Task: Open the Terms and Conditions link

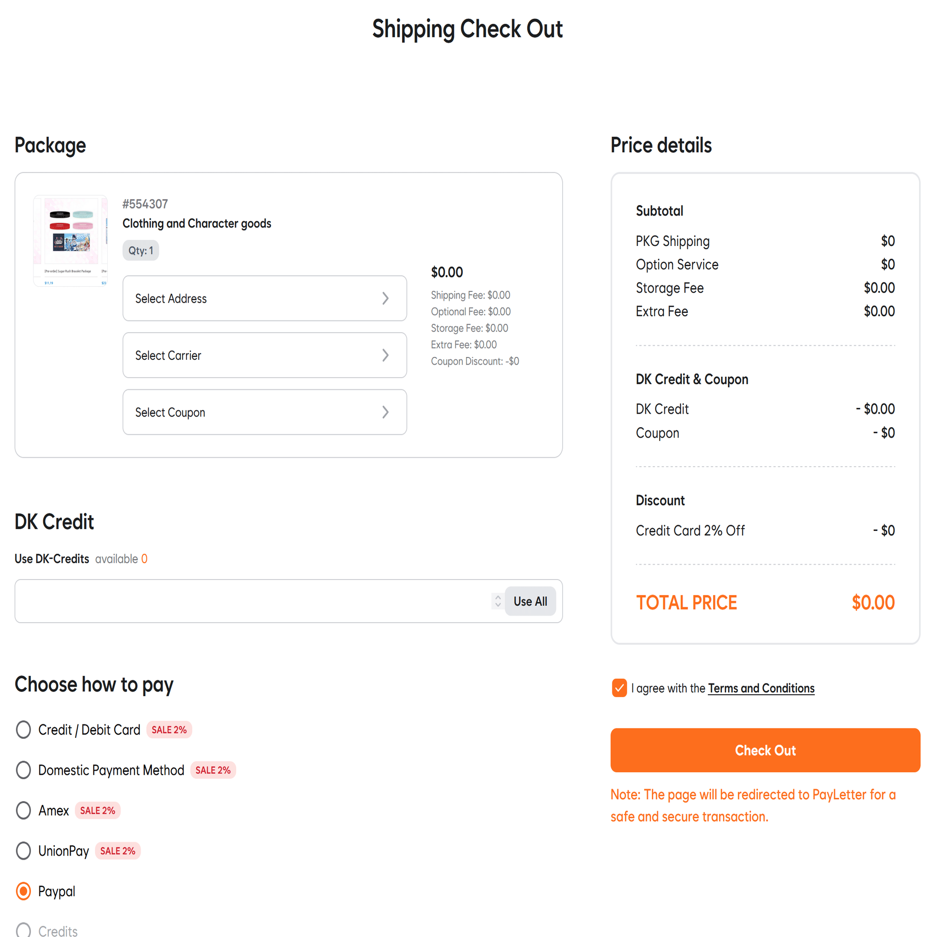Action: (761, 688)
